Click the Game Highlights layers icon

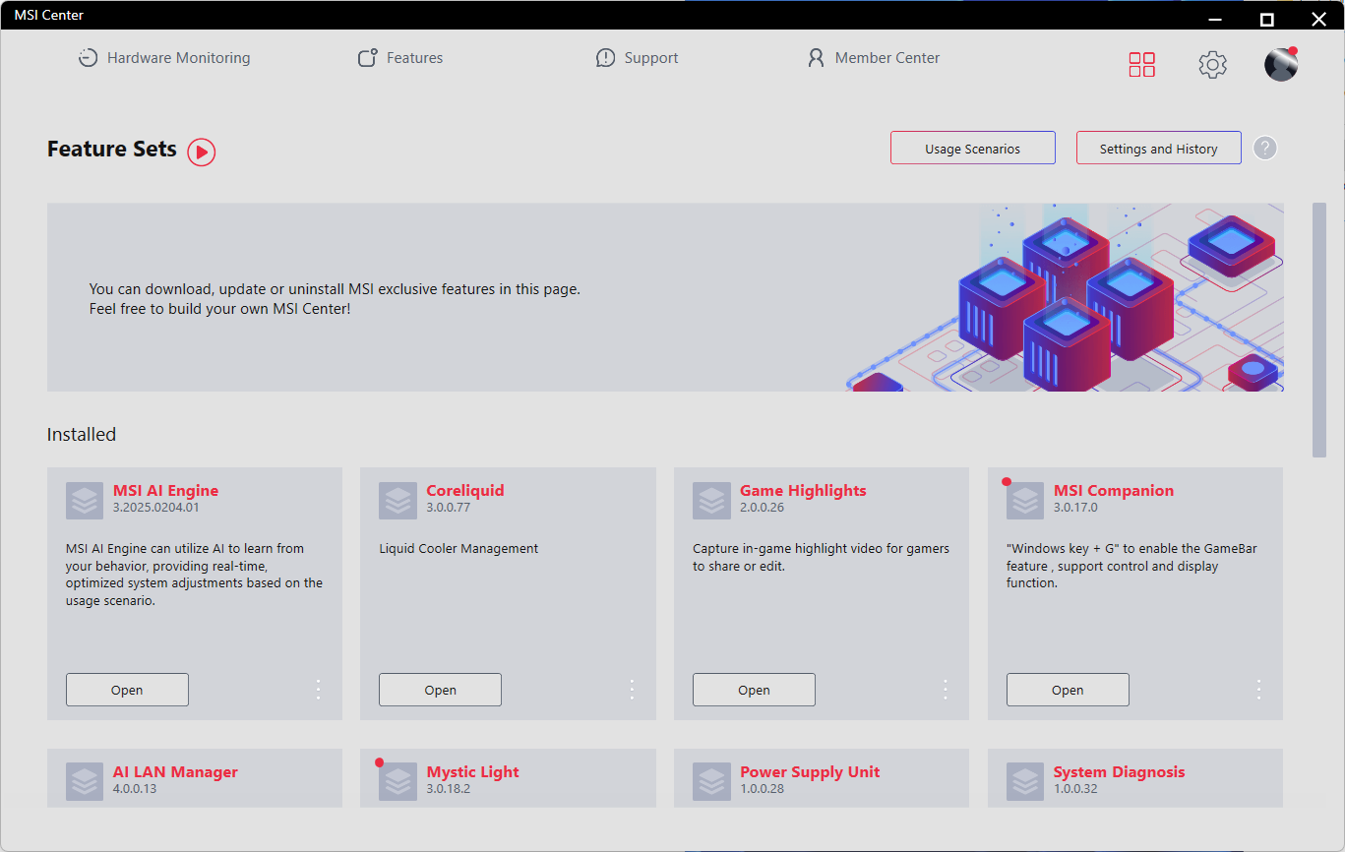[711, 501]
